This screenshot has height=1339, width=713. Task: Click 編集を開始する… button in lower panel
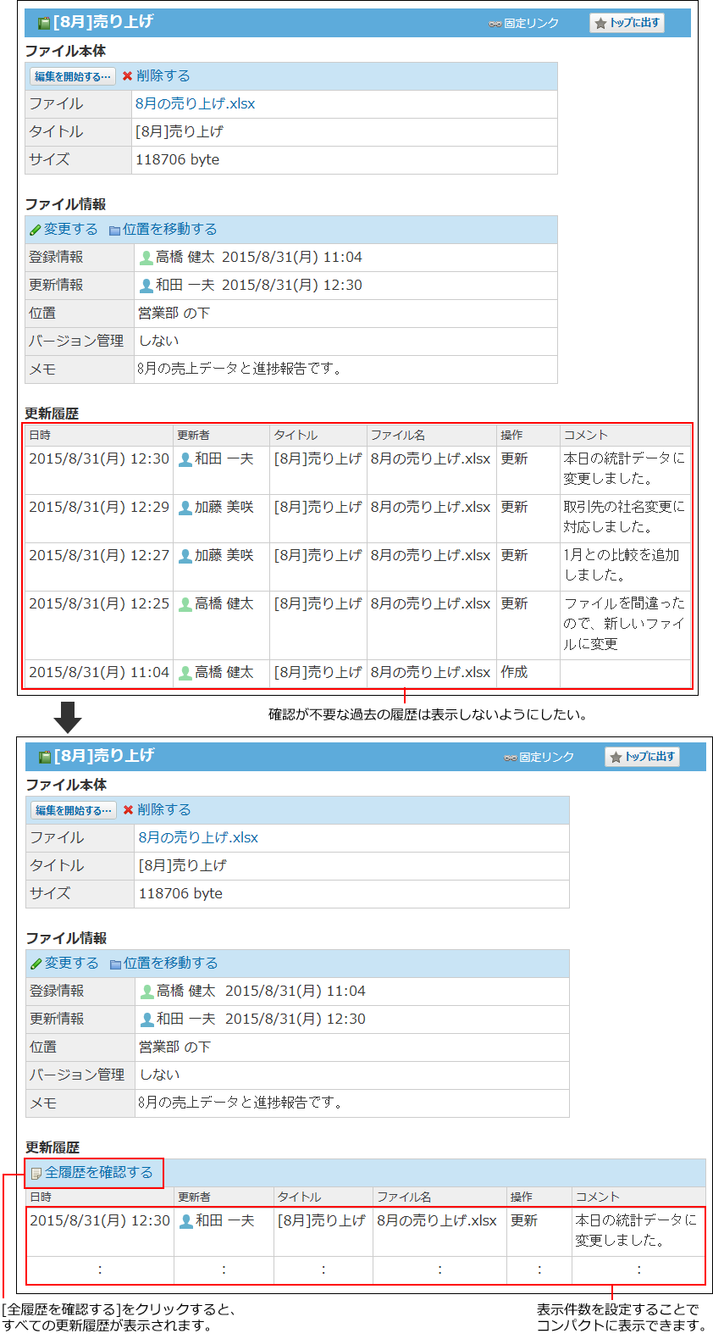point(74,810)
